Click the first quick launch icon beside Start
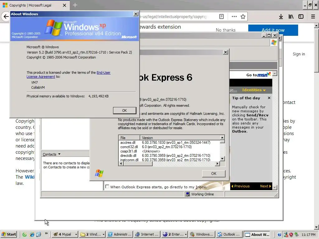The image size is (319, 239). tap(25, 235)
